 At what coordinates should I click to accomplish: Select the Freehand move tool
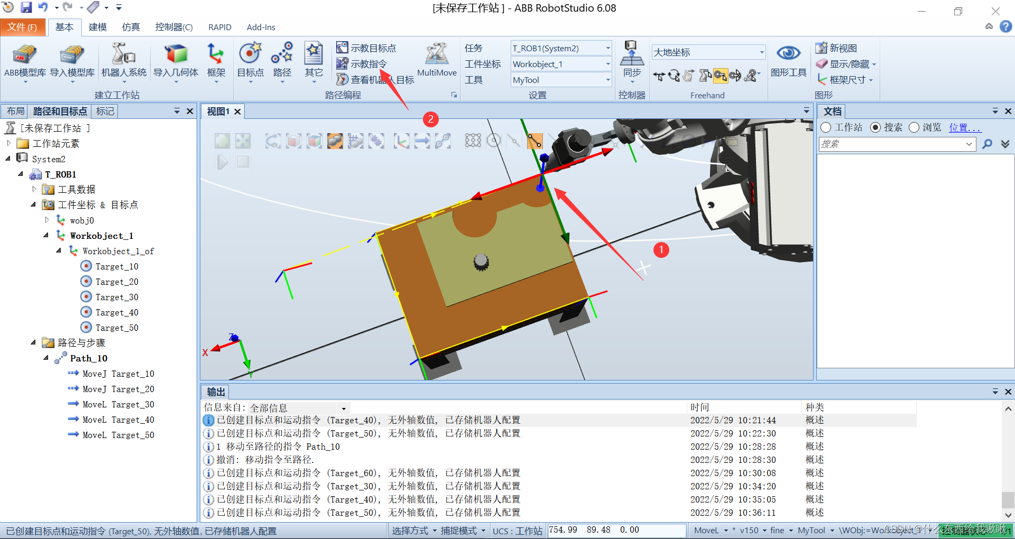click(659, 76)
